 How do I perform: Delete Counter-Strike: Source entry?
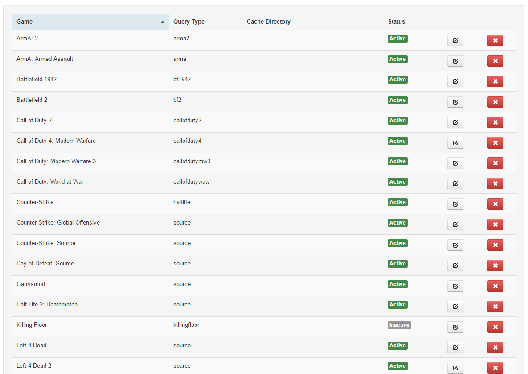[x=495, y=245]
